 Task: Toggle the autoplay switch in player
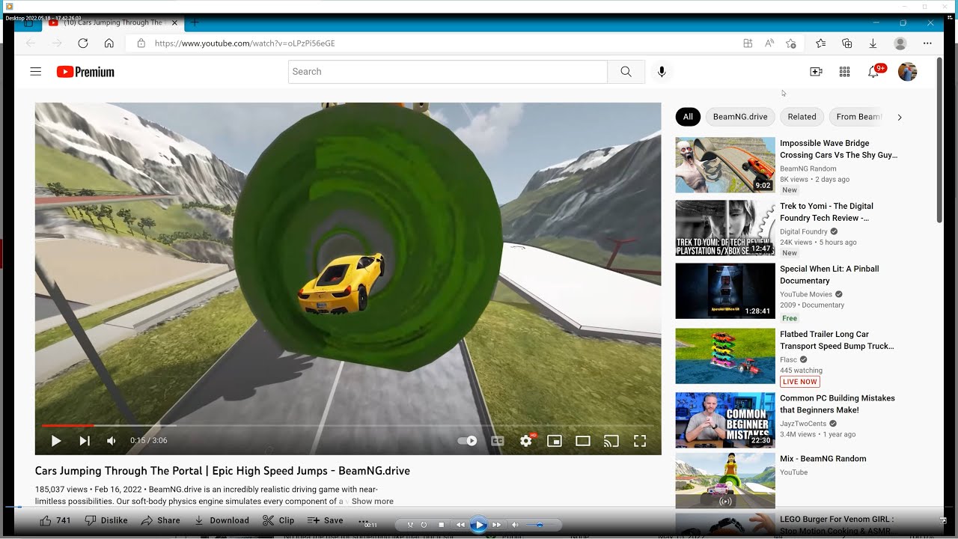pyautogui.click(x=468, y=441)
